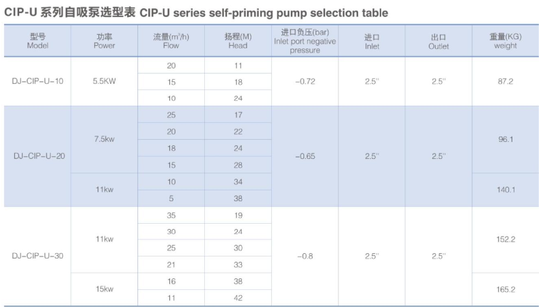Click the weight (KG) column header
This screenshot has width=539, height=307.
(506, 41)
